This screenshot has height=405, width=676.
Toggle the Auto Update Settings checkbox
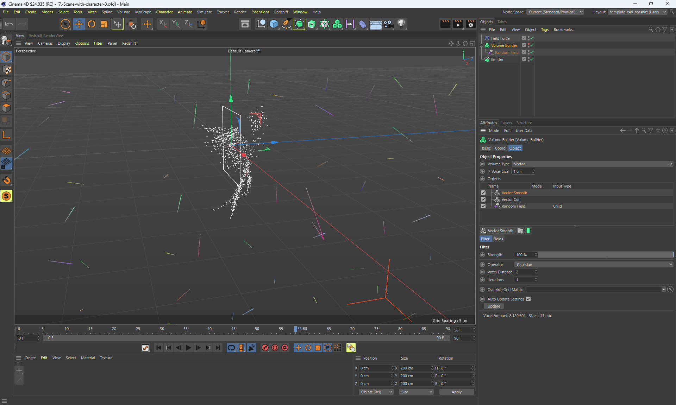click(x=528, y=299)
